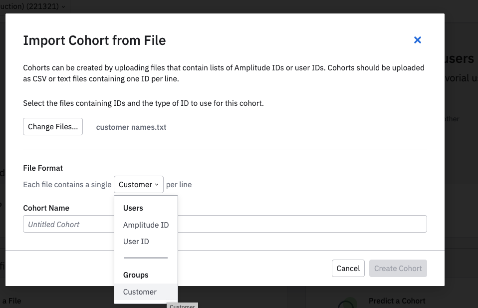478x308 pixels.
Task: Click the Predict a Cohort icon
Action: pos(347,304)
